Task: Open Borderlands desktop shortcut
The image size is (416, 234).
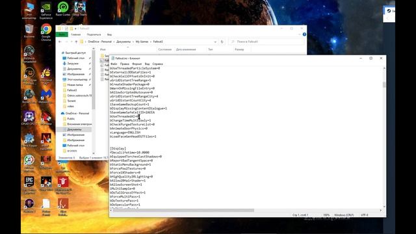Action: coord(29,96)
